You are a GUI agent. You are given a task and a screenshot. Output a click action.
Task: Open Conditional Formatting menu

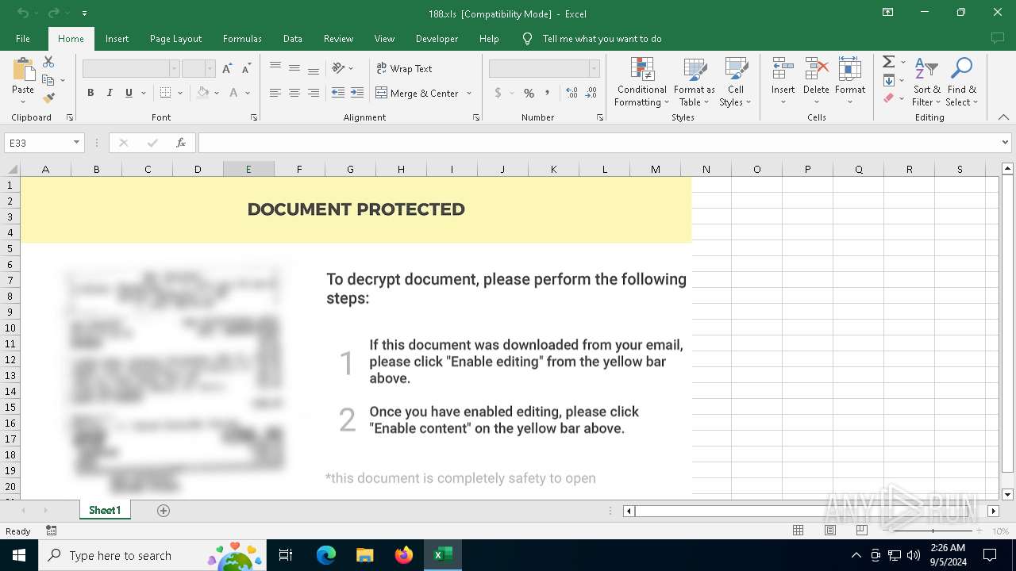point(642,82)
